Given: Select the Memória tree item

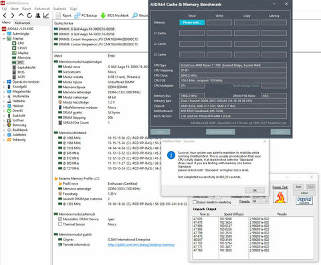Looking at the screenshot, I should coord(24,57).
